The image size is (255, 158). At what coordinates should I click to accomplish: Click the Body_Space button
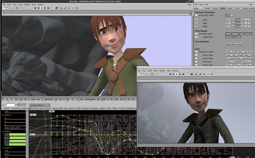click(242, 59)
